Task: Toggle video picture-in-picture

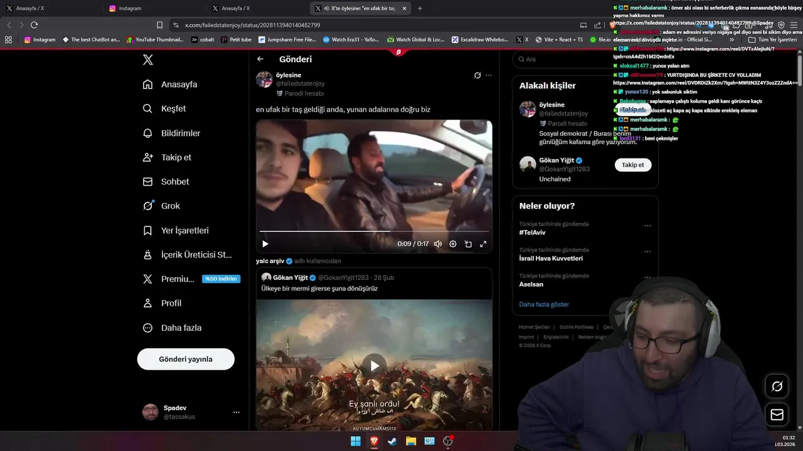Action: (x=468, y=244)
